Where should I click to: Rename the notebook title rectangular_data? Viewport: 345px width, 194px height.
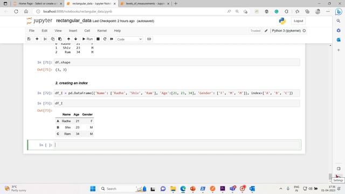[x=73, y=20]
